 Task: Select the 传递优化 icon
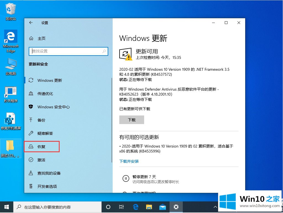31,94
